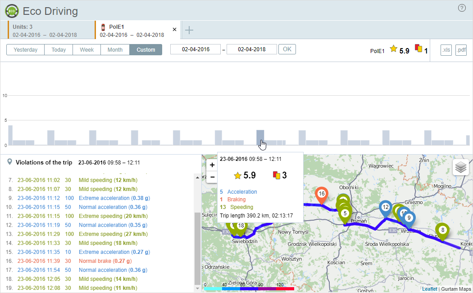Click green map marker number 8
Viewport: 473px width, 293px height.
pos(442,230)
